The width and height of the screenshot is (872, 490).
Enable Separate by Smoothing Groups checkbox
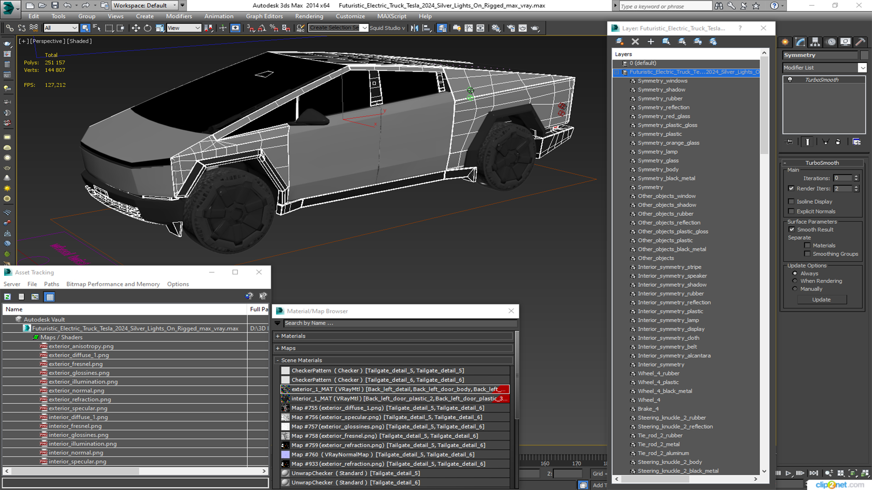tap(807, 254)
